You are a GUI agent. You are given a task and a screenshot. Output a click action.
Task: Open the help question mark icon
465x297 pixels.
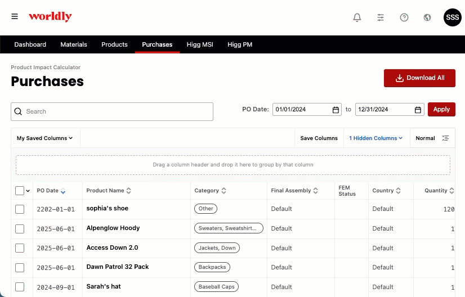click(x=404, y=17)
